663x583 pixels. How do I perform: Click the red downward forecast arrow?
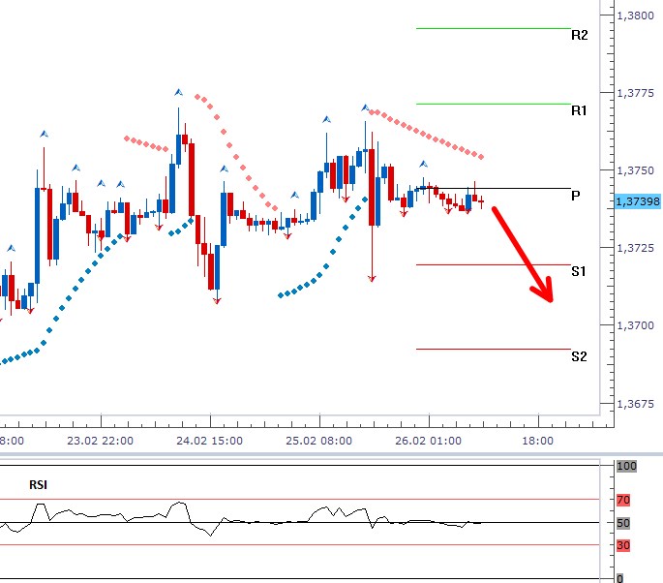coord(523,255)
